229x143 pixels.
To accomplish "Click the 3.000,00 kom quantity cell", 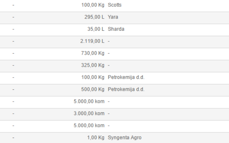I will click(x=89, y=113).
